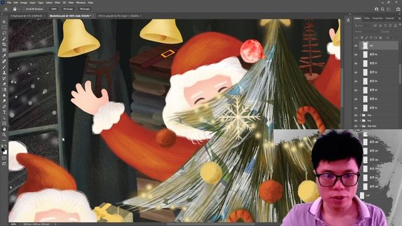Open the Edit Toolbar three-dots button
Viewport: 402px width, 226px height.
[x=4, y=140]
